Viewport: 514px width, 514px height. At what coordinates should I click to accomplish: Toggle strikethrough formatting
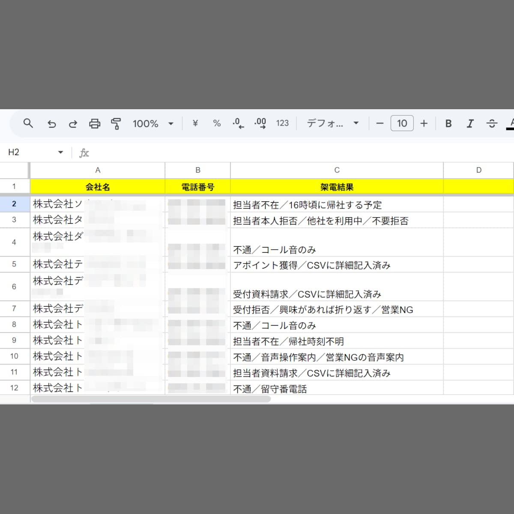pos(492,123)
